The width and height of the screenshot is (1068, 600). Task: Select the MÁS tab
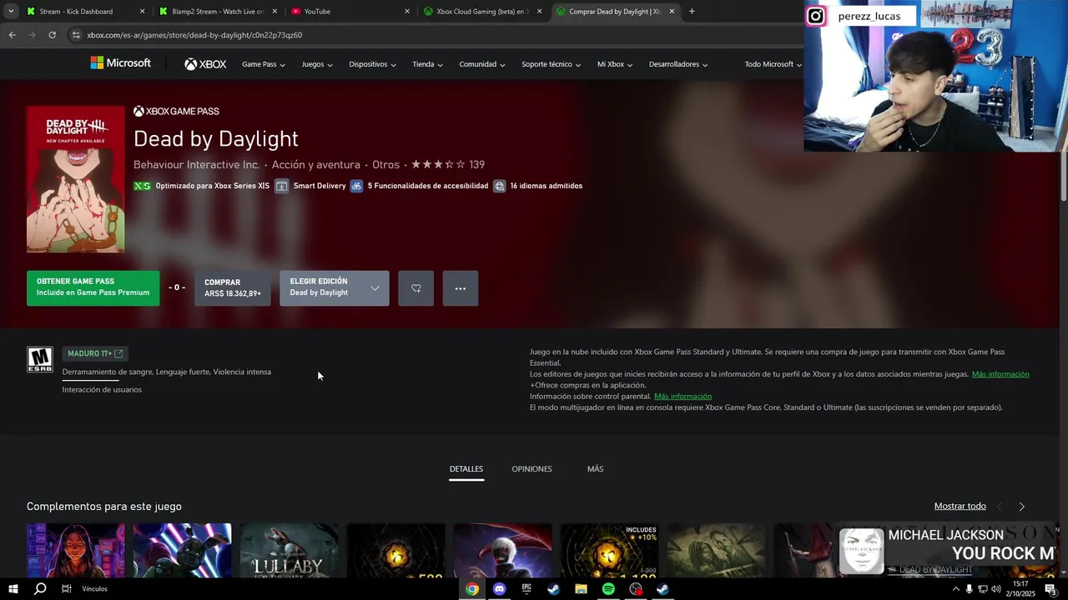pos(595,469)
